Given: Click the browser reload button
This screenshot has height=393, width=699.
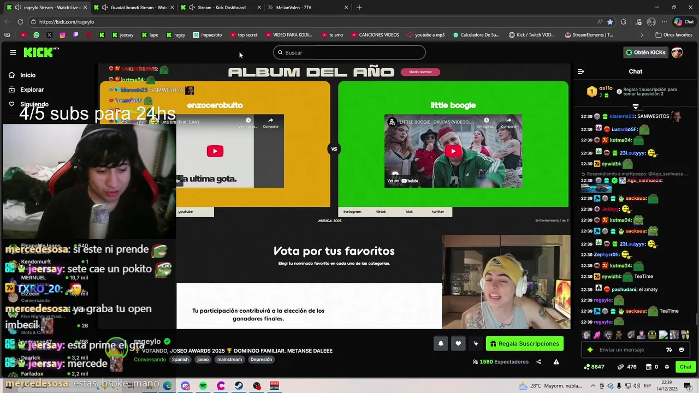Looking at the screenshot, I should click(x=20, y=22).
